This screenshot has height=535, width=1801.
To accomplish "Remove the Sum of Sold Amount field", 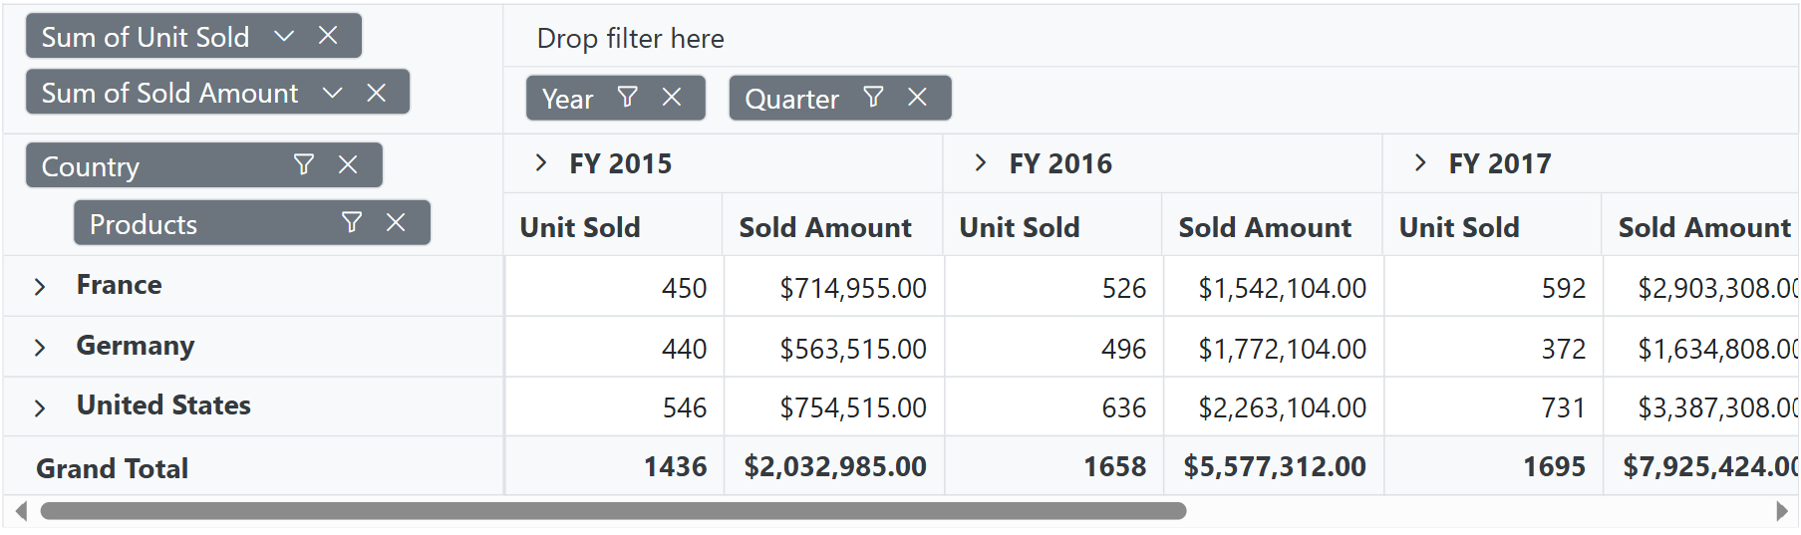I will click(x=376, y=93).
